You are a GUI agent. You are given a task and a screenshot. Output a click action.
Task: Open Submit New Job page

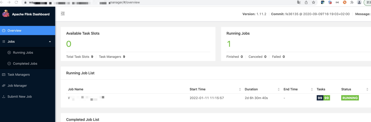(19, 97)
